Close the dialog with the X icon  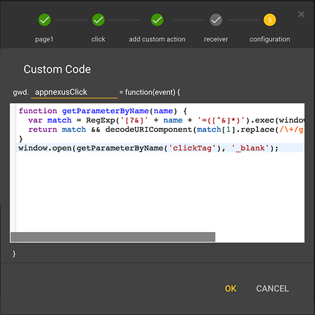301,14
